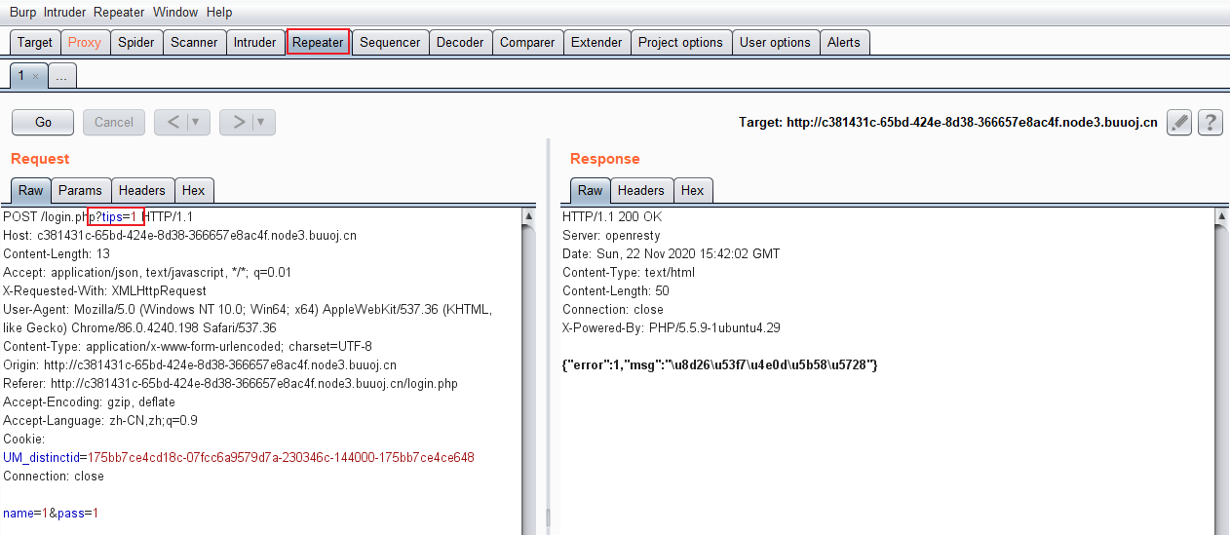Close Repeater tab 1 with x
The height and width of the screenshot is (535, 1230).
tap(36, 76)
